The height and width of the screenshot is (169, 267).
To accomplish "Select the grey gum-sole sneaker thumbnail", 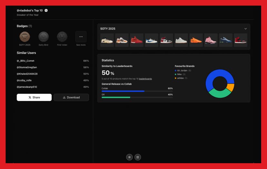I will click(x=181, y=40).
